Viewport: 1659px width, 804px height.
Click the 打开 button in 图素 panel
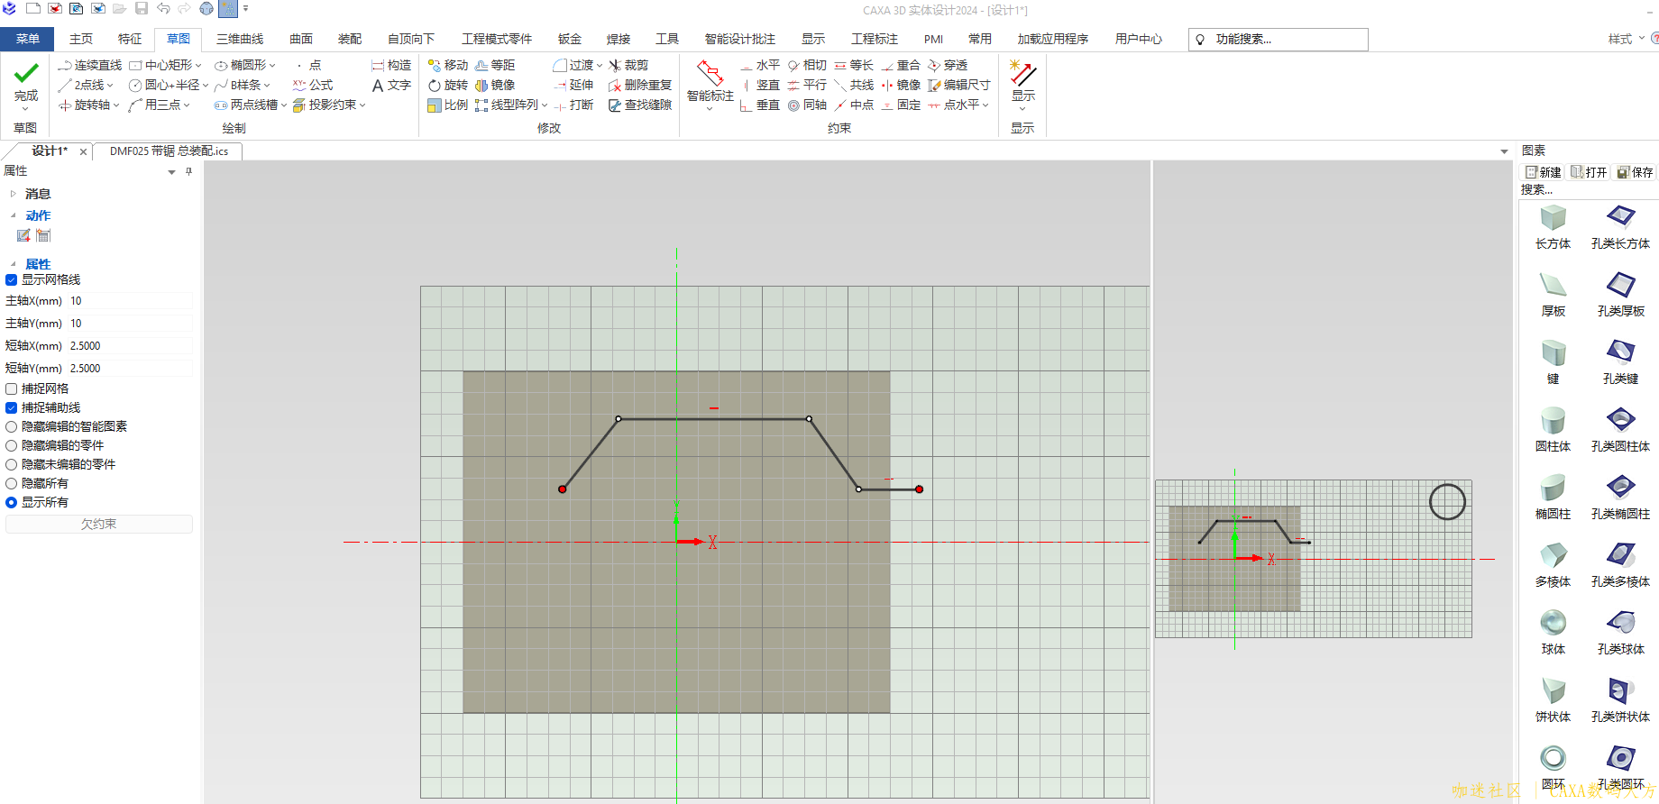(1589, 172)
